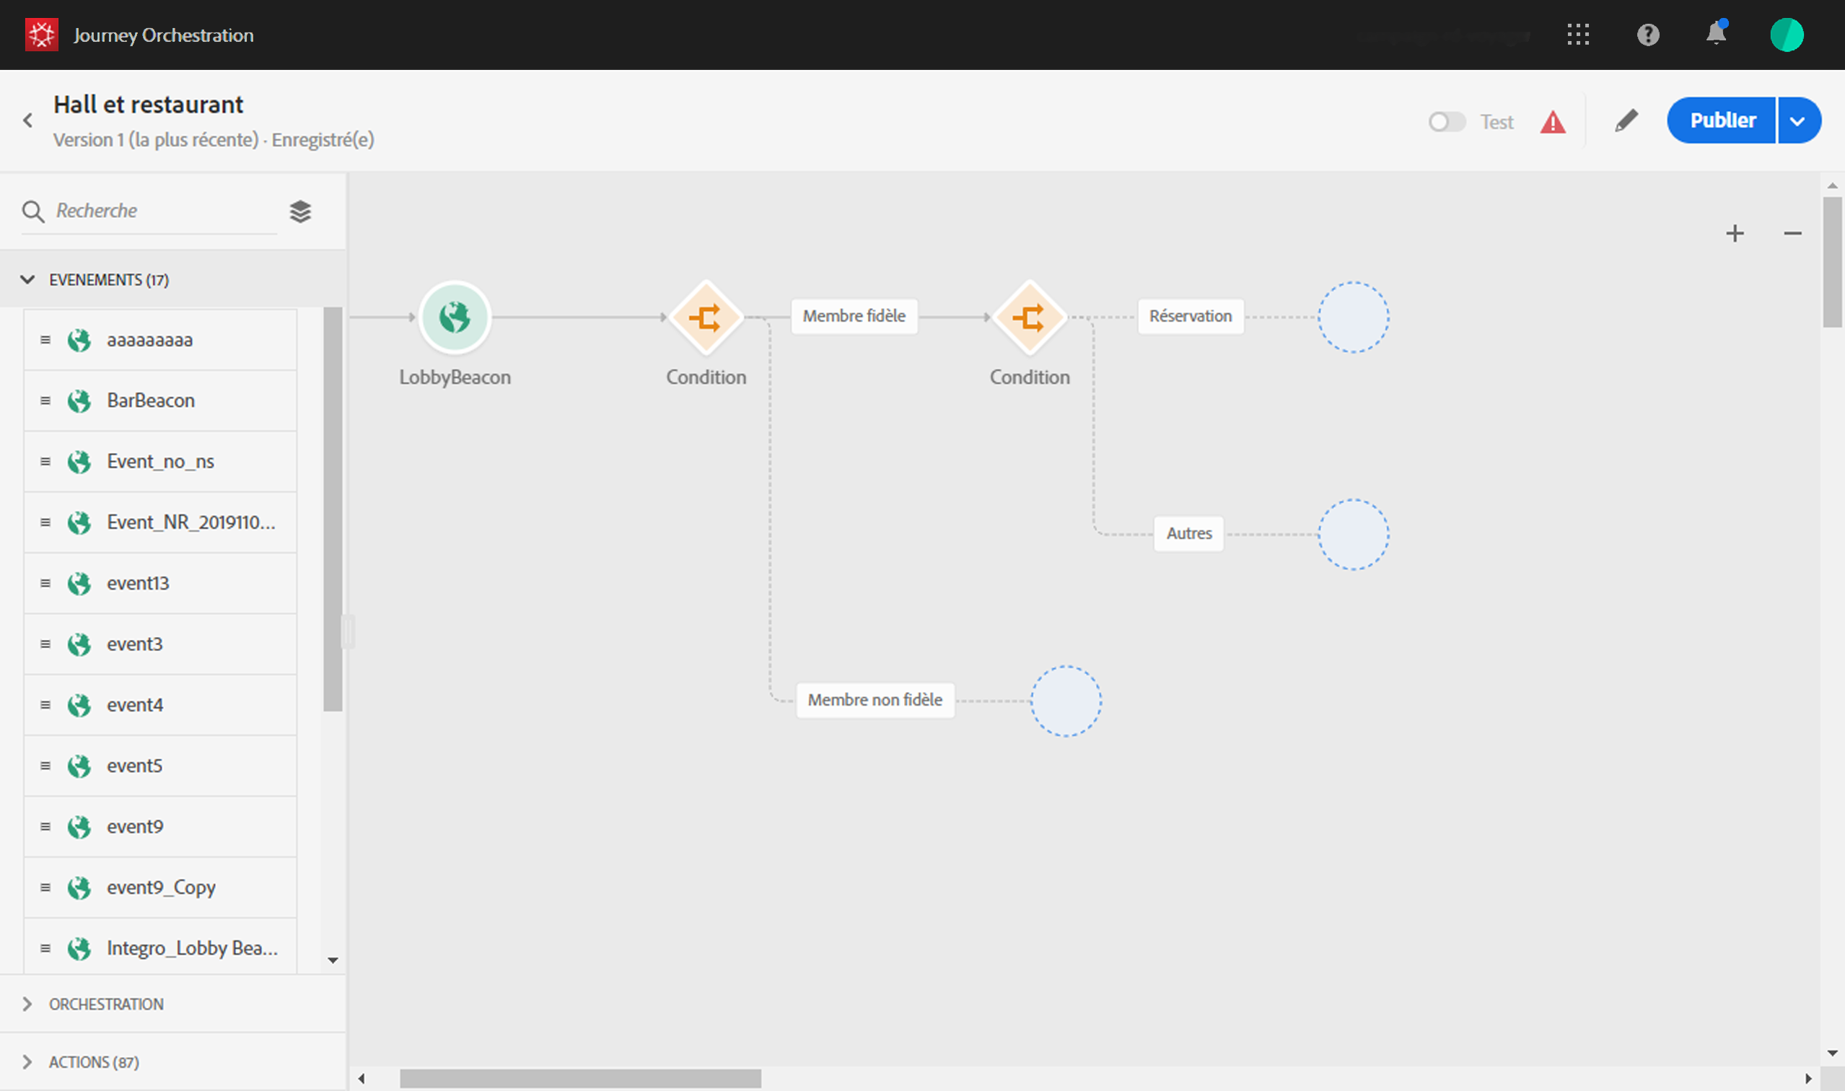Open the app switcher grid icon
1845x1091 pixels.
1578,35
